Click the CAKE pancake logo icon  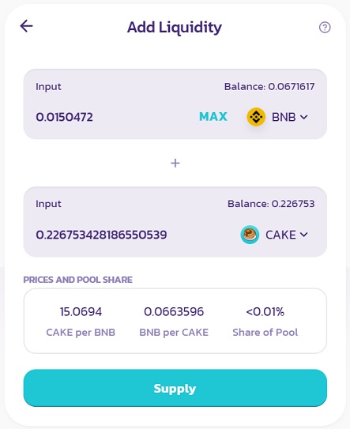click(250, 235)
